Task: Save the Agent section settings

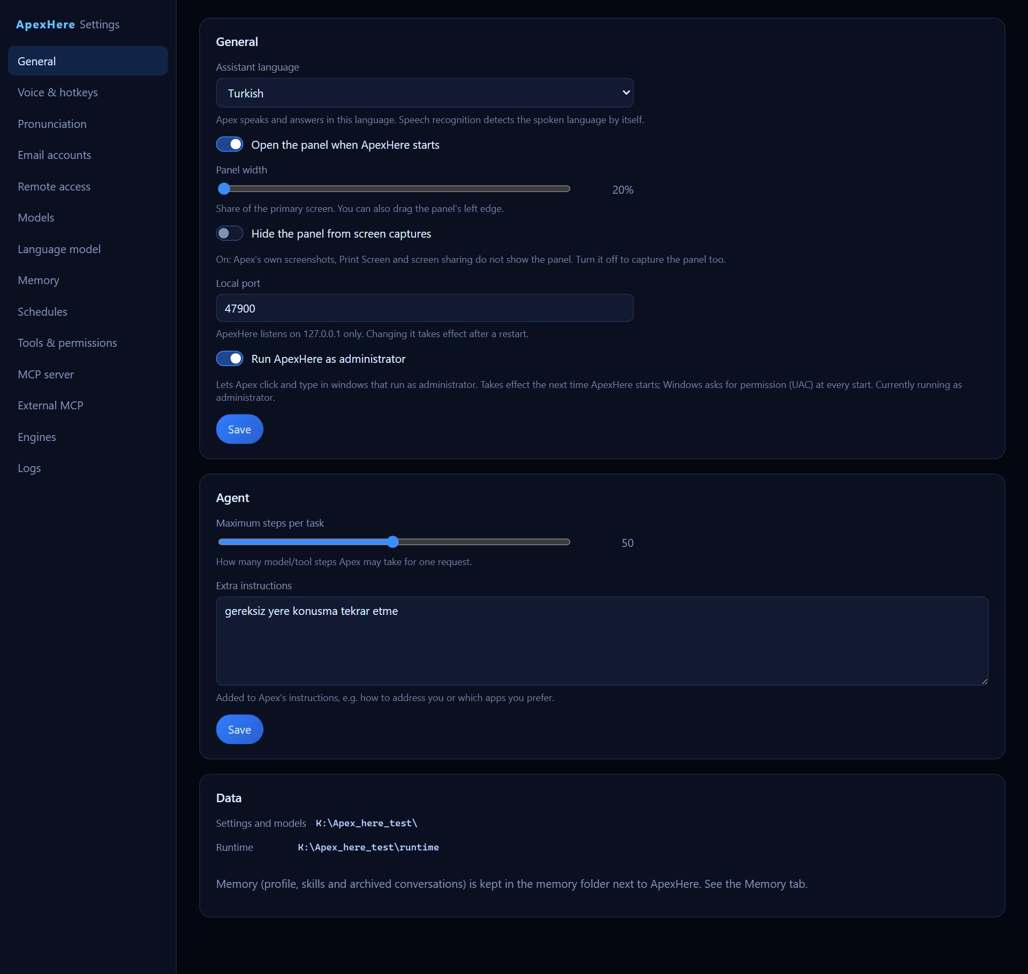Action: [239, 729]
